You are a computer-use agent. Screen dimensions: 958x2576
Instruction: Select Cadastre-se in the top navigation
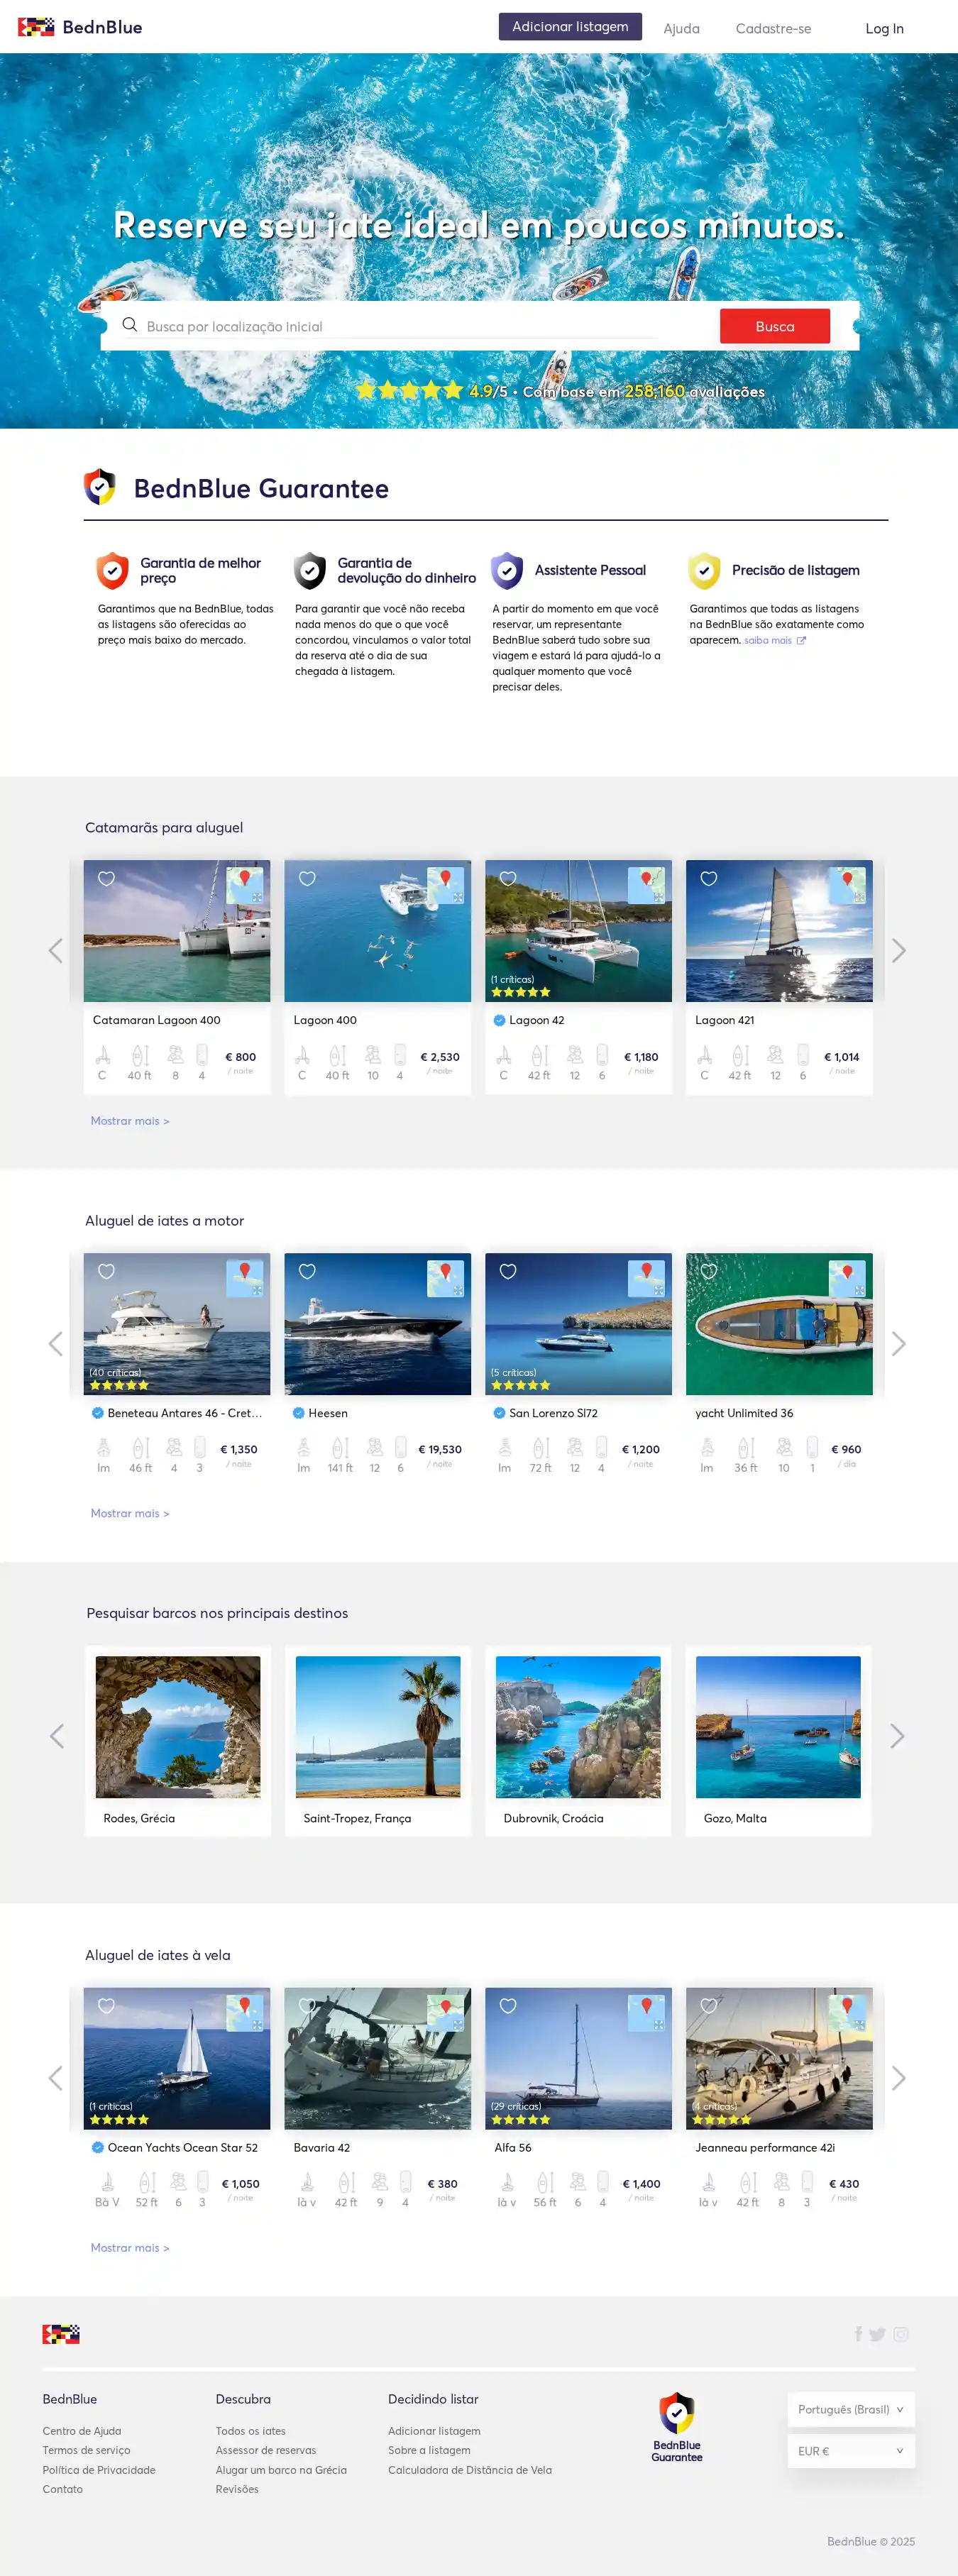click(x=773, y=28)
